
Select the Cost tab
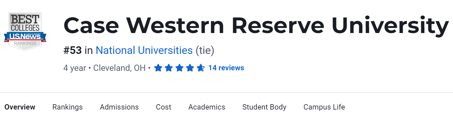tap(163, 107)
